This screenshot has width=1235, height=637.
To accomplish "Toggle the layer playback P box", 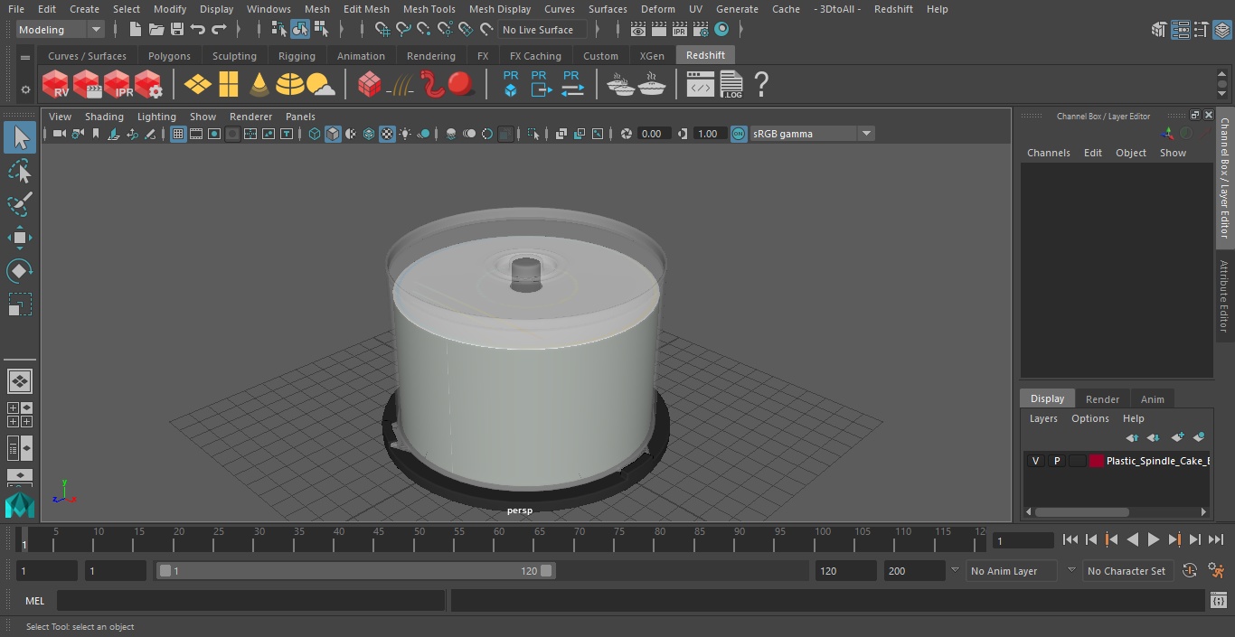I will (x=1056, y=461).
